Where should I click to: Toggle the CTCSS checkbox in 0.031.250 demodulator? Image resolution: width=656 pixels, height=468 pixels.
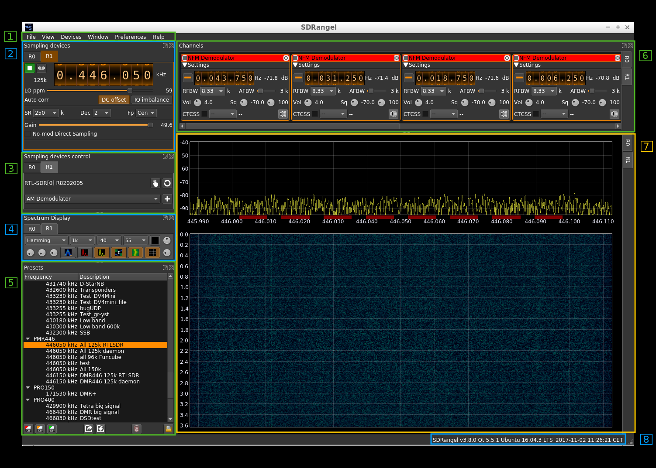pyautogui.click(x=315, y=114)
